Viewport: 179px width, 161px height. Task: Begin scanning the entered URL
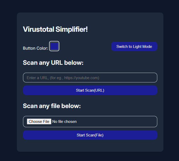[90, 90]
